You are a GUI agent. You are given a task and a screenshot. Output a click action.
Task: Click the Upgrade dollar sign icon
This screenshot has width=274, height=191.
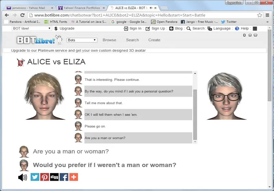[x=56, y=28]
